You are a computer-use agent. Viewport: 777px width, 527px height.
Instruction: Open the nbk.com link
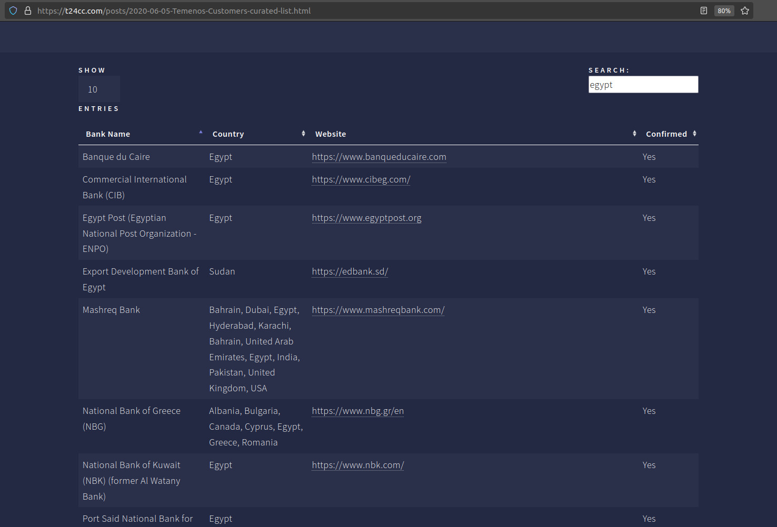358,465
